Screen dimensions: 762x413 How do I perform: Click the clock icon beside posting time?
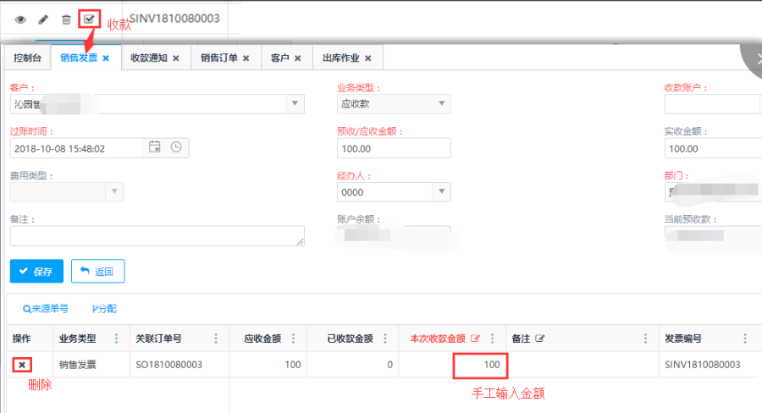176,147
